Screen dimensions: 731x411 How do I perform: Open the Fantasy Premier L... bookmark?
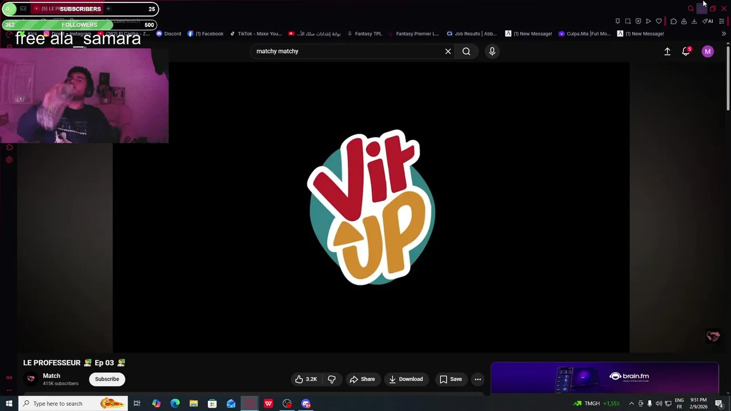click(x=413, y=34)
